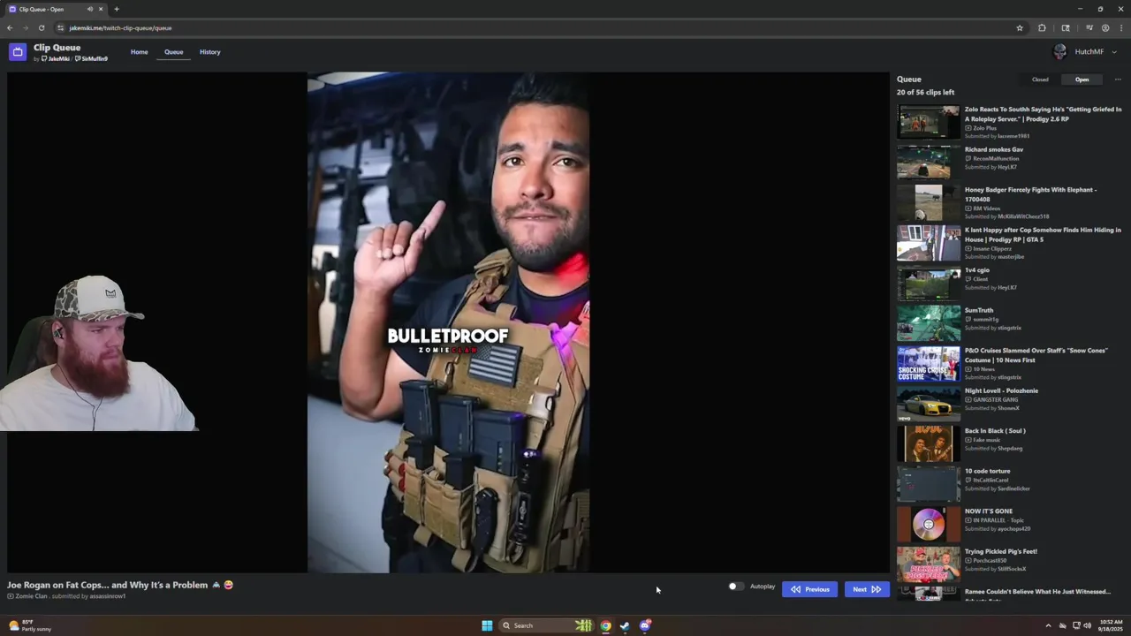The width and height of the screenshot is (1131, 636).
Task: Open the Windows Start menu
Action: pyautogui.click(x=487, y=625)
